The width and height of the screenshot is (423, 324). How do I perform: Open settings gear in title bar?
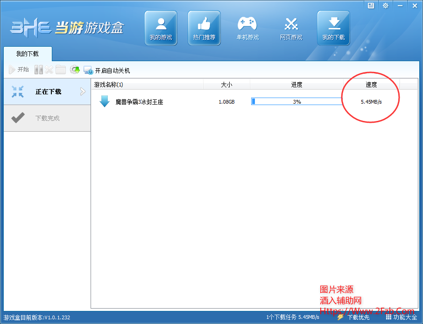pos(385,6)
